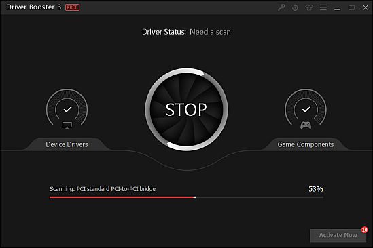Click the Activate Now button
This screenshot has width=373, height=248.
(x=338, y=235)
